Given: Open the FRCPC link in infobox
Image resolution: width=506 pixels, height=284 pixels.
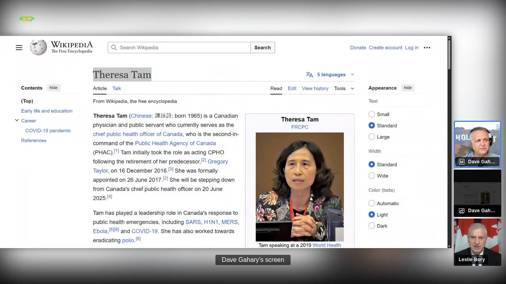Looking at the screenshot, I should (300, 127).
